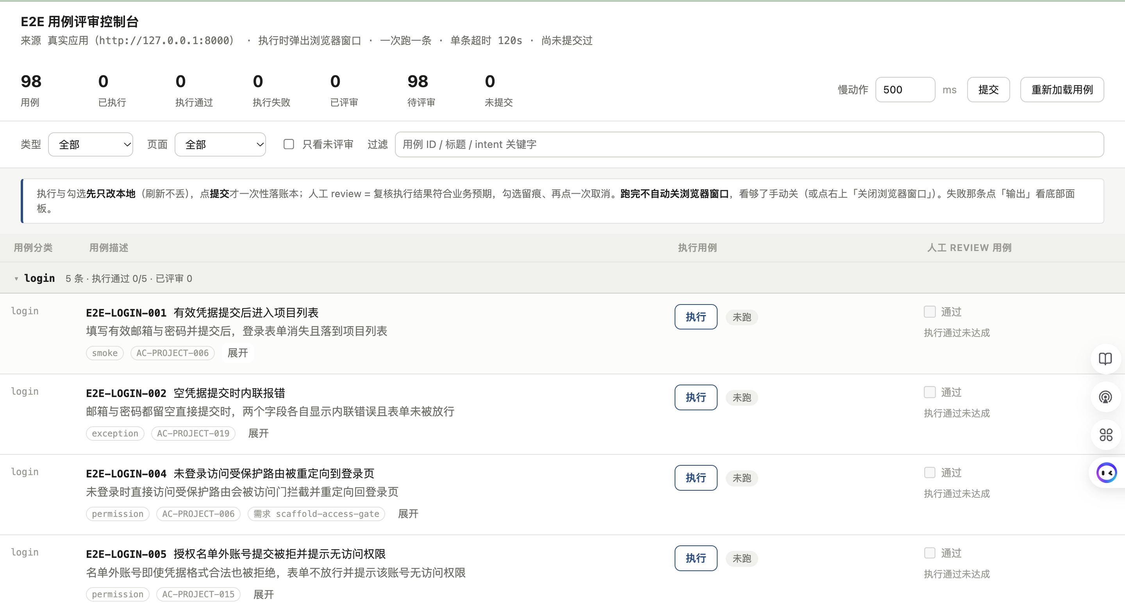Click the 重新加载用例 button
Image resolution: width=1125 pixels, height=609 pixels.
pyautogui.click(x=1062, y=89)
